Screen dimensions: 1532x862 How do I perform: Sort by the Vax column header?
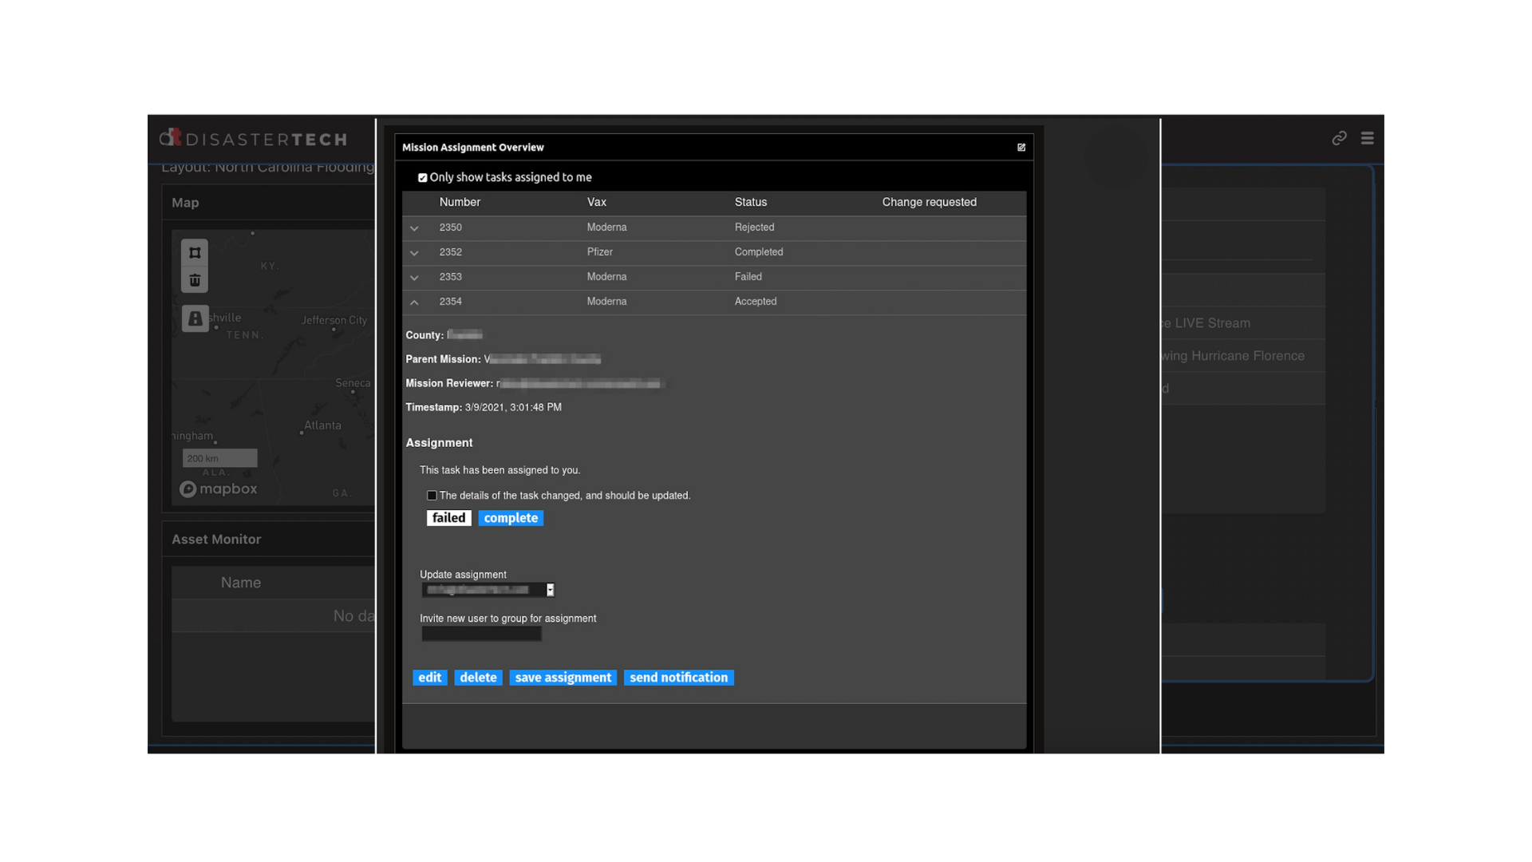(x=597, y=203)
